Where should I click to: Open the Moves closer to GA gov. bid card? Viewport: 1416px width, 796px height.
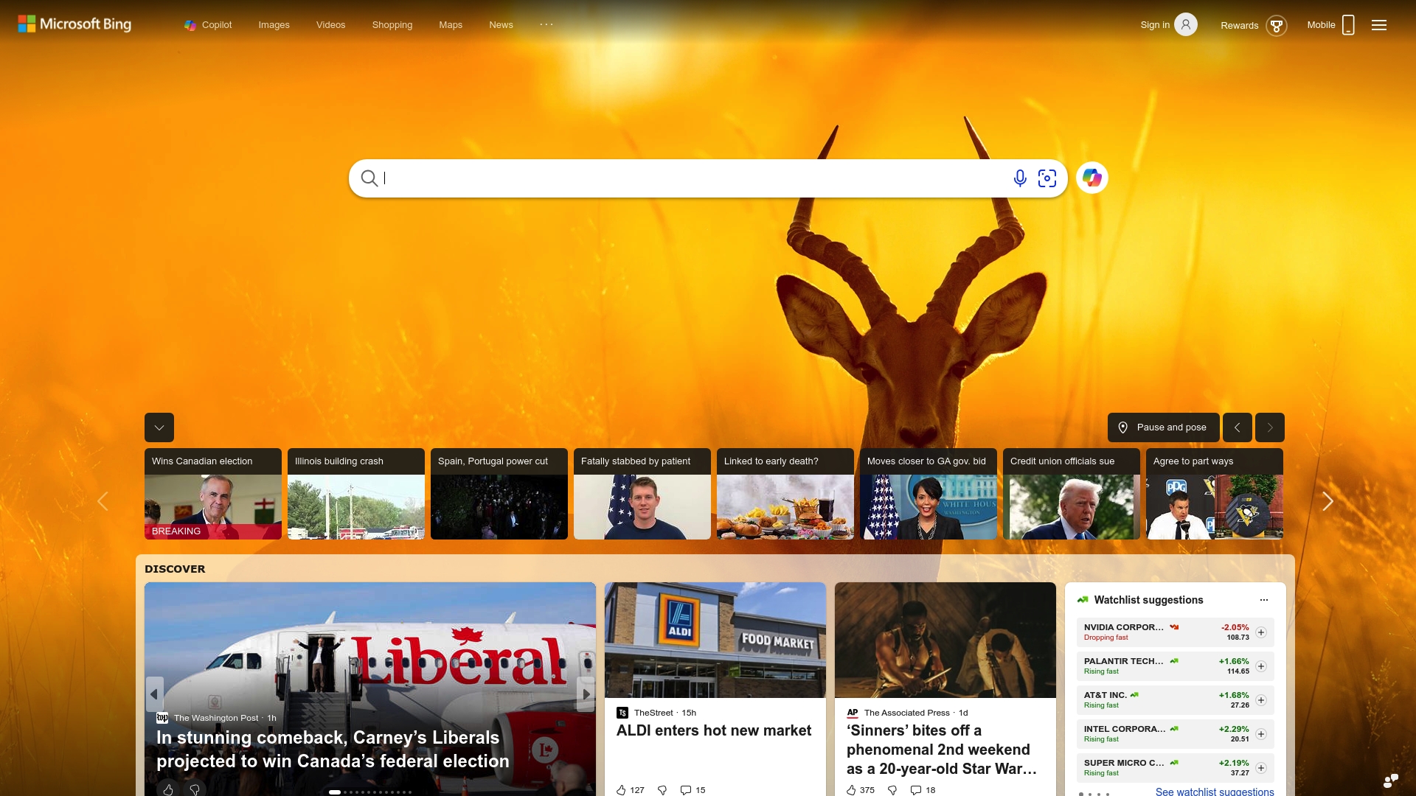(929, 494)
